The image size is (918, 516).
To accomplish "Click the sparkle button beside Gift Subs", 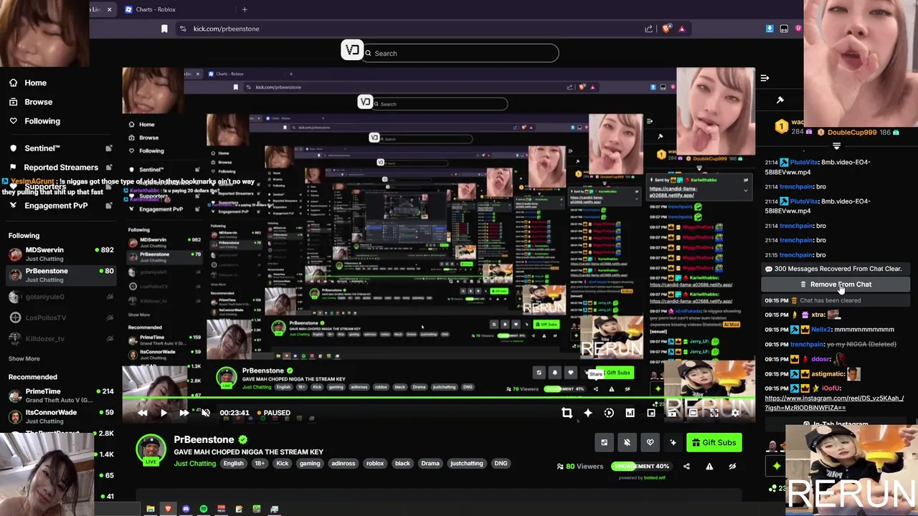I will (x=673, y=443).
